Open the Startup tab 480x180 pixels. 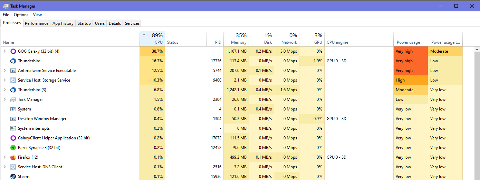tap(84, 23)
